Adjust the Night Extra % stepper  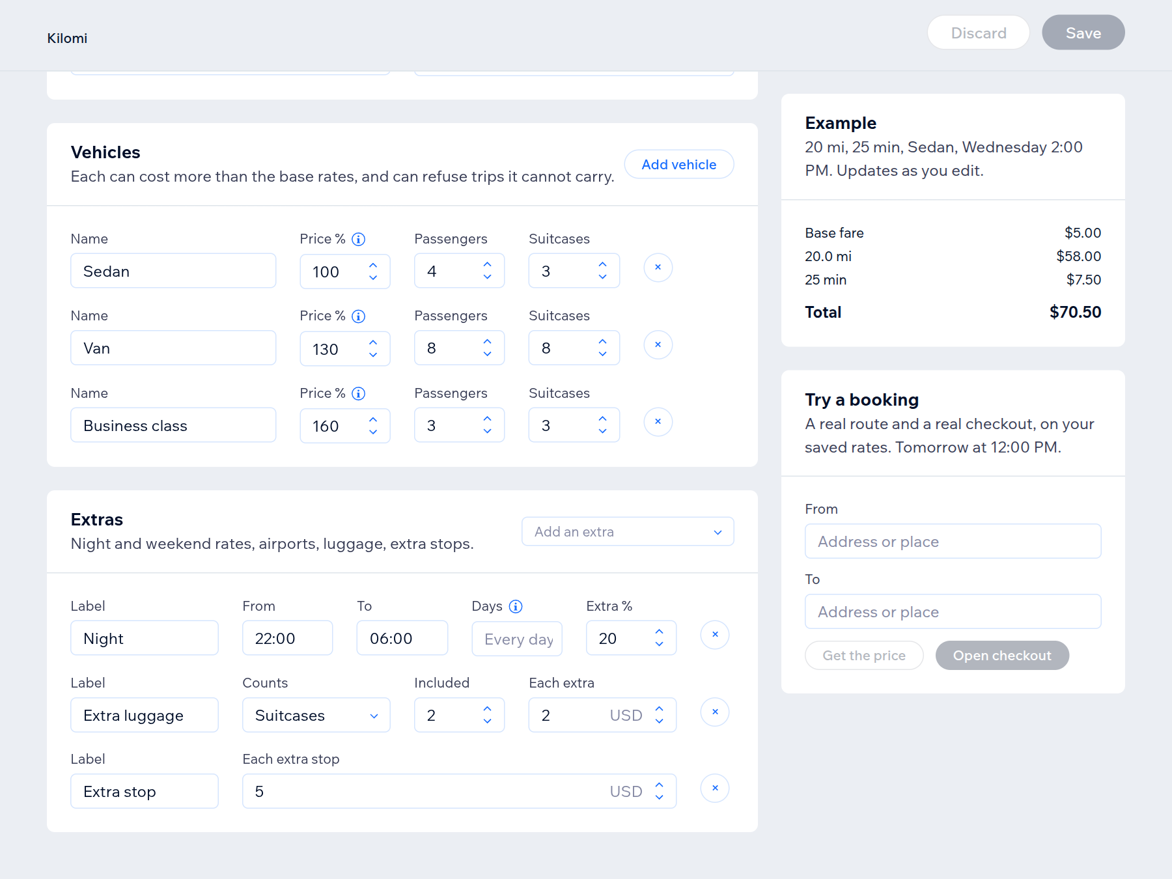pos(660,638)
